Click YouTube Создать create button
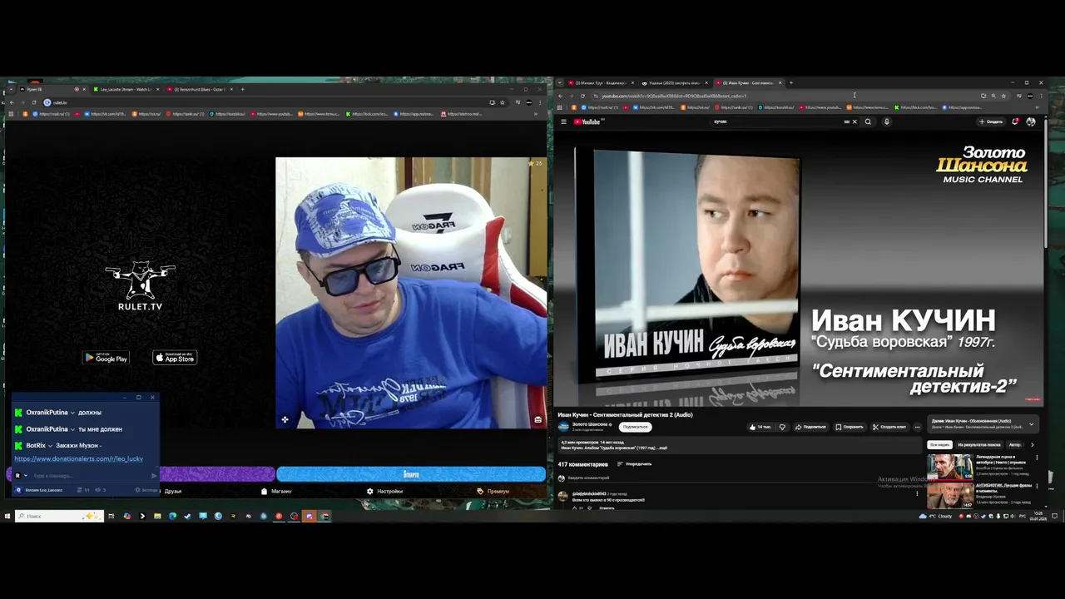This screenshot has width=1065, height=599. 991,121
